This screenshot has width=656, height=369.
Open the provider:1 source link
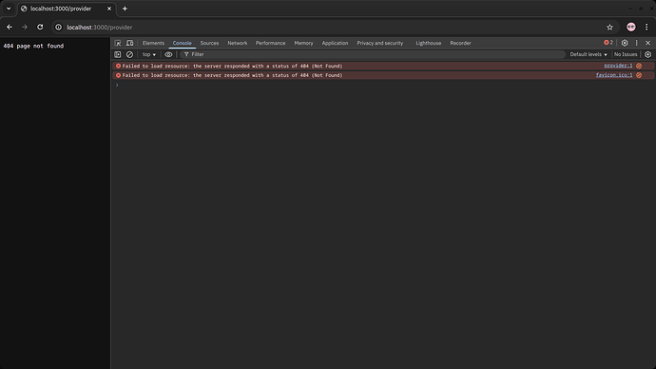tap(618, 66)
